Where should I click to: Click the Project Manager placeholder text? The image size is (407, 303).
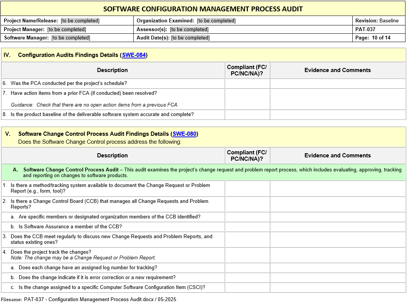66,29
